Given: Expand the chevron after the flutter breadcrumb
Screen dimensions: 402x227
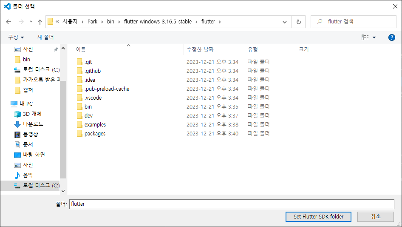Looking at the screenshot, I should [x=220, y=22].
